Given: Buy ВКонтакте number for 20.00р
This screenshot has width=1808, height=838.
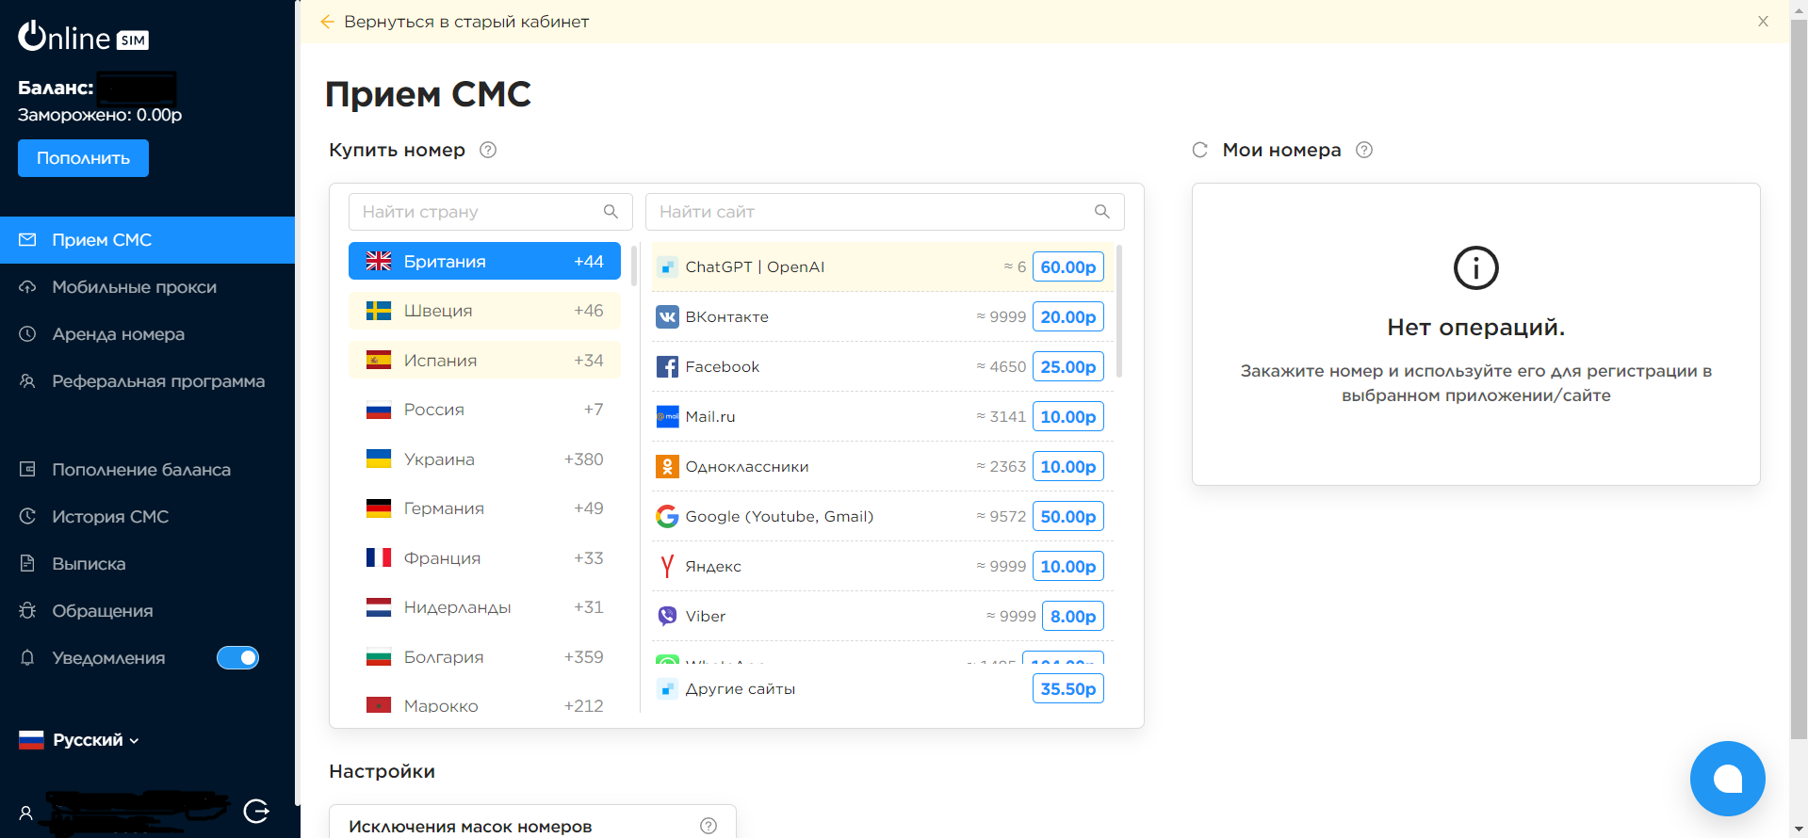Looking at the screenshot, I should tap(1067, 317).
